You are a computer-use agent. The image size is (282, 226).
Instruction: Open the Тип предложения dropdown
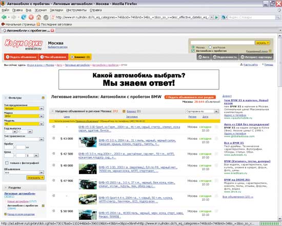tap(24, 108)
